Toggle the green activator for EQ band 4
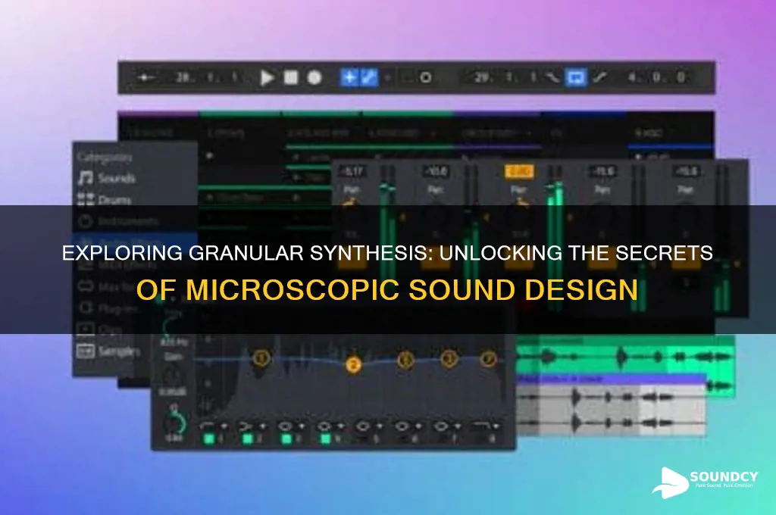This screenshot has width=776, height=515. point(324,439)
